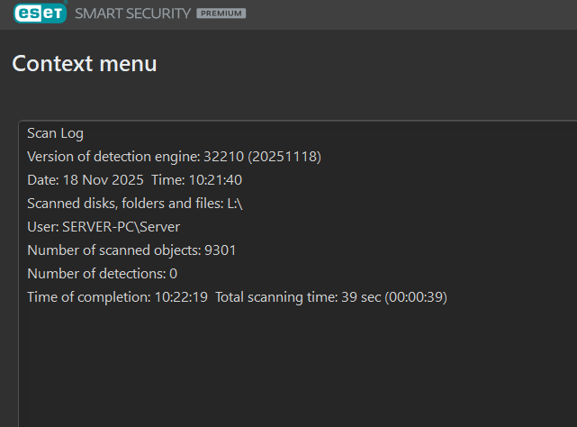The height and width of the screenshot is (427, 577).
Task: Click the SMART SECURITY title text
Action: tap(132, 14)
